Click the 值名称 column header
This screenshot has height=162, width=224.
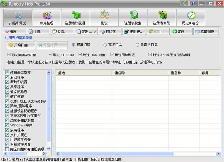pos(184,73)
